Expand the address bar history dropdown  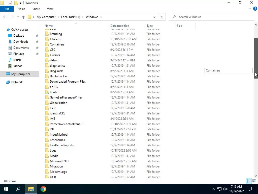(154, 17)
